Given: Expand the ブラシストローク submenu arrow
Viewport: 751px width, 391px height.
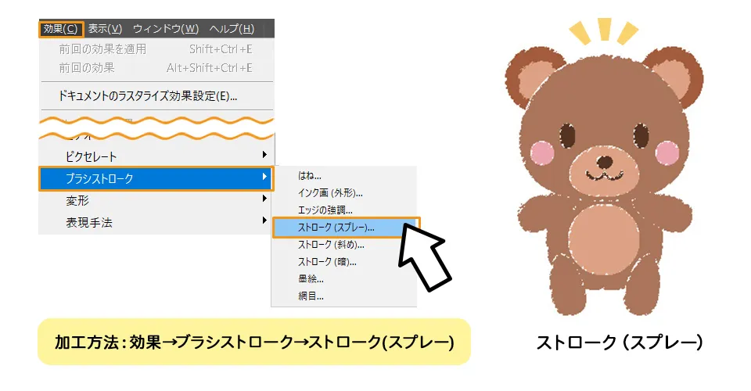Looking at the screenshot, I should (264, 177).
